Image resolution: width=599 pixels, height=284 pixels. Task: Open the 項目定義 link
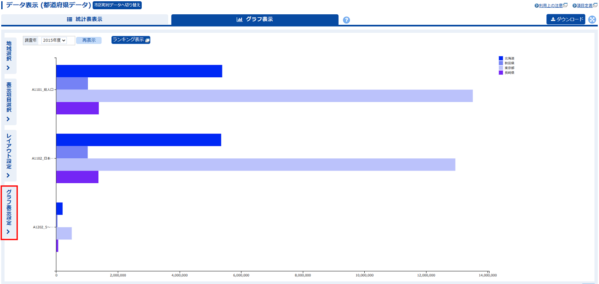584,5
